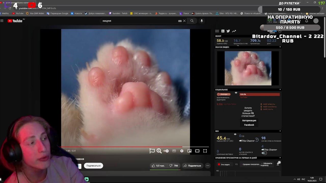Collapse the Значок видео section
The width and height of the screenshot is (326, 183).
pyautogui.click(x=280, y=47)
